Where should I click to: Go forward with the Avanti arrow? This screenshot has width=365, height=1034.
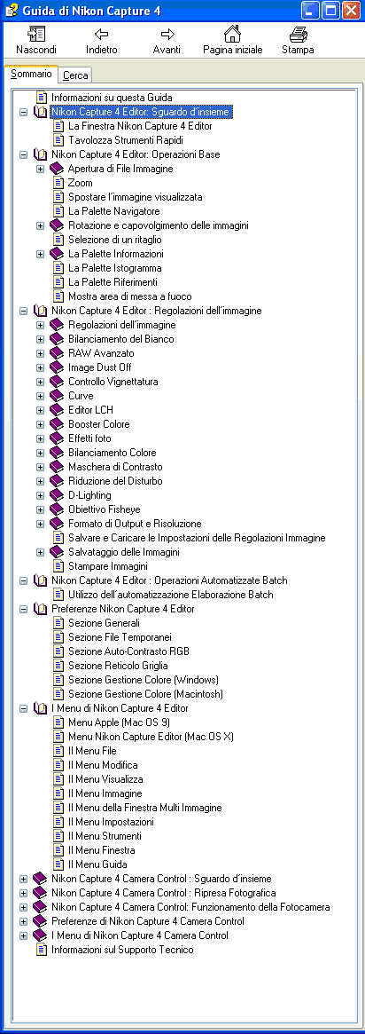[167, 34]
